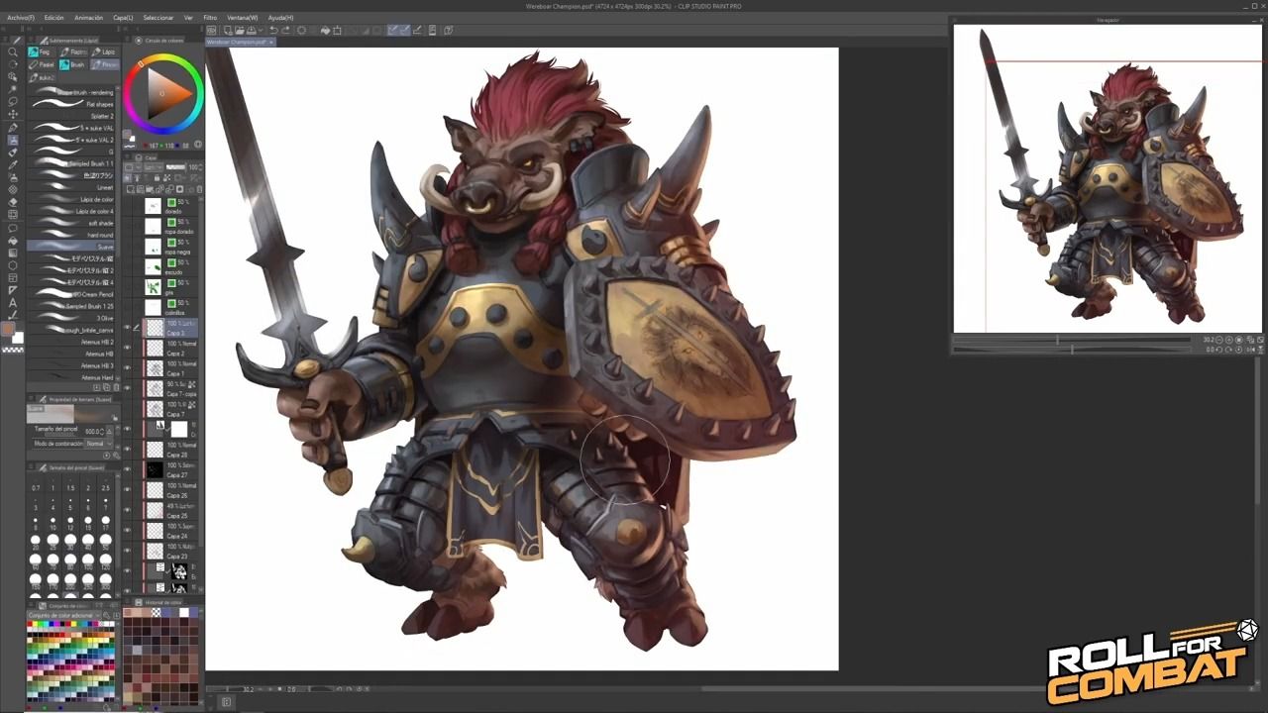Click the CLIP STUDIO launcher icon

pos(211,30)
